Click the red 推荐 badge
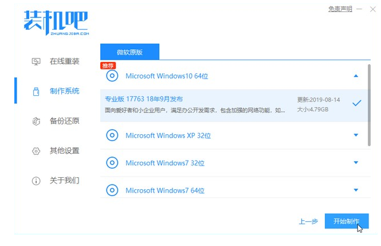Image resolution: width=381 pixels, height=246 pixels. 108,65
